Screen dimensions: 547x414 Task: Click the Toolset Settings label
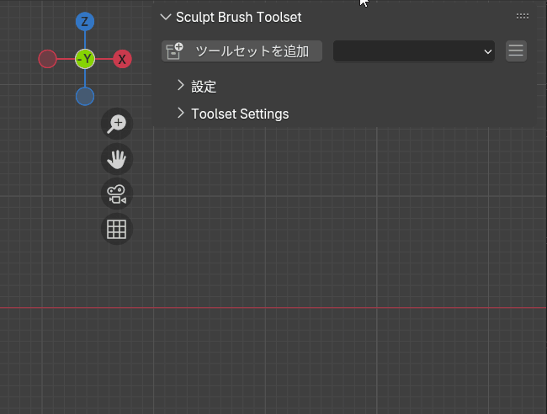click(x=240, y=114)
